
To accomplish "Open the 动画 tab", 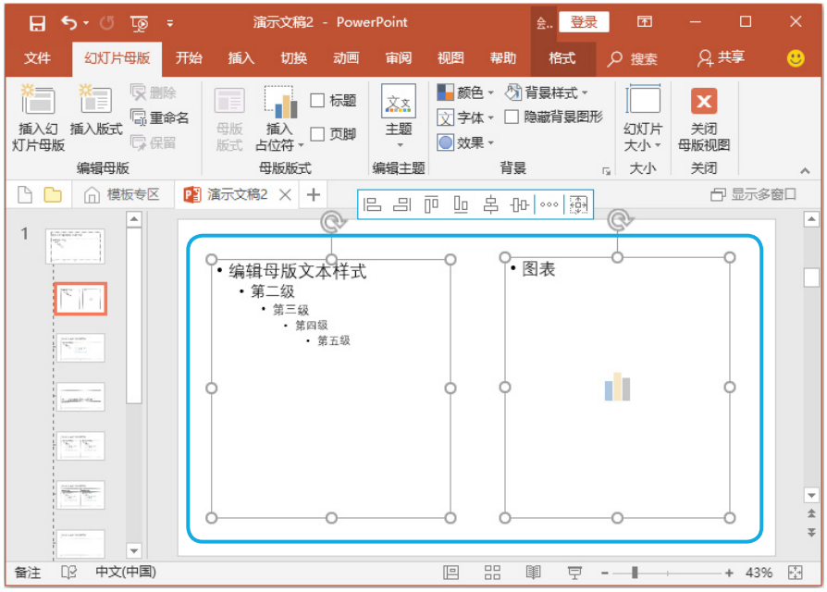I will [x=345, y=58].
